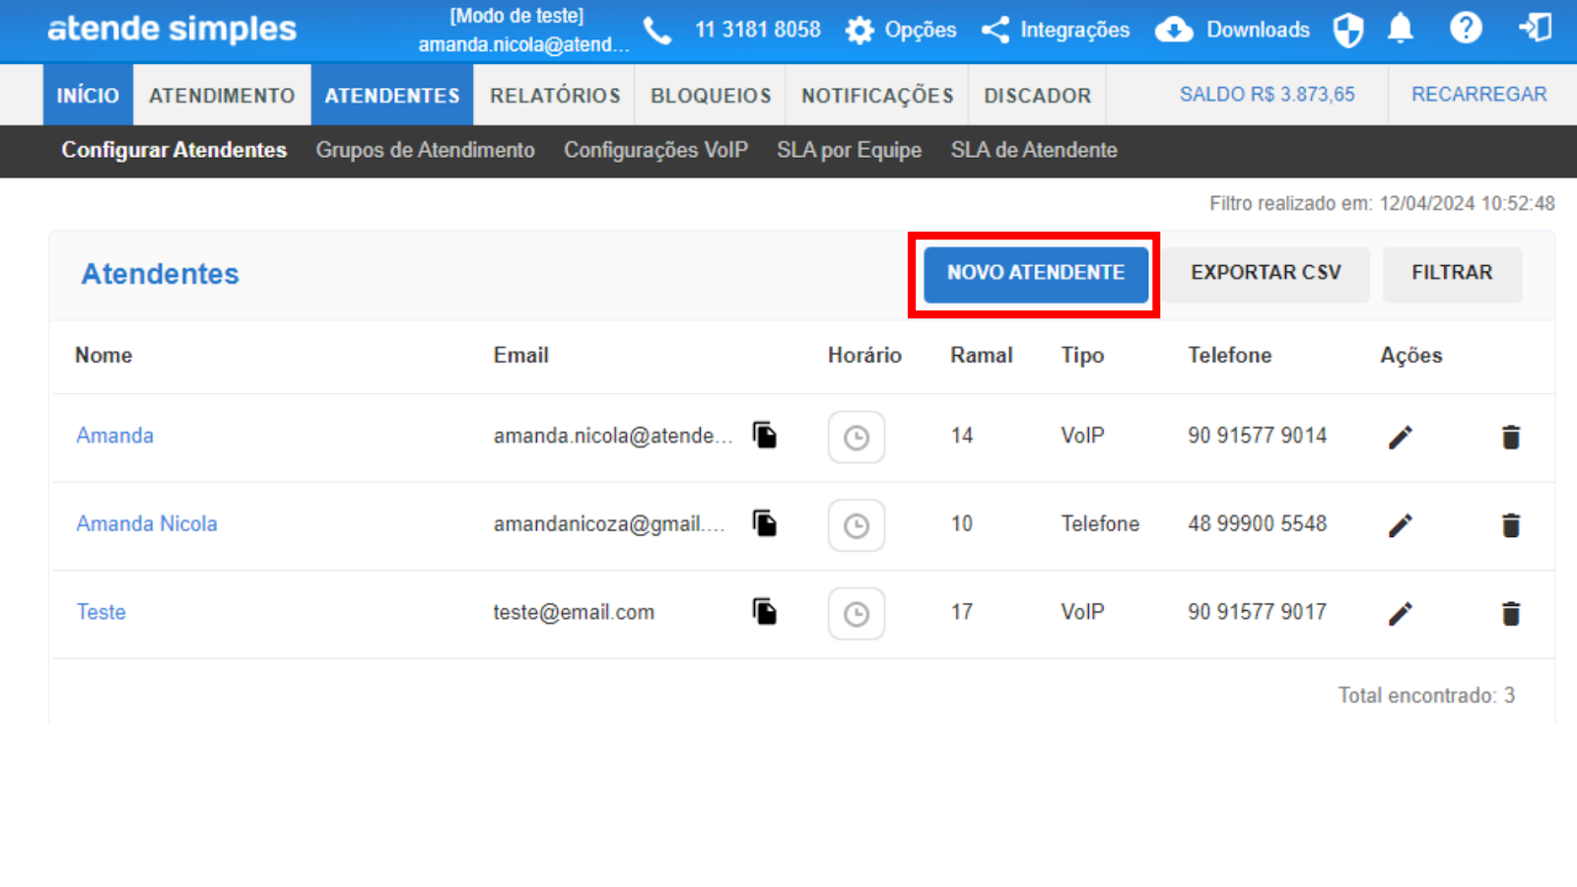Export attendants with Exportar CSV
The image size is (1577, 887).
pyautogui.click(x=1266, y=273)
